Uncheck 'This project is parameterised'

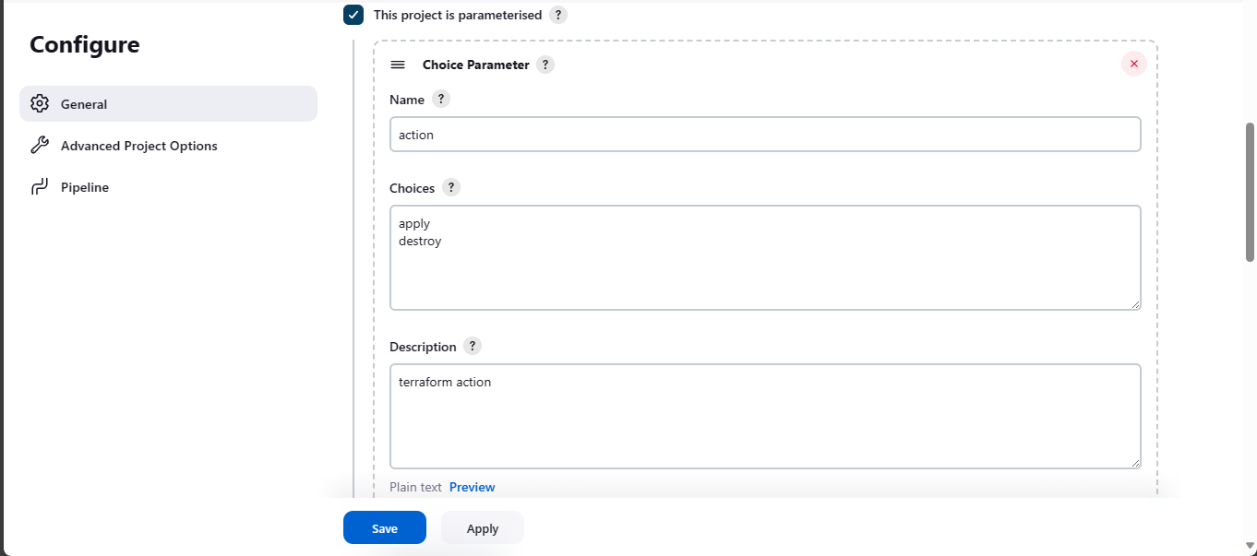click(353, 15)
